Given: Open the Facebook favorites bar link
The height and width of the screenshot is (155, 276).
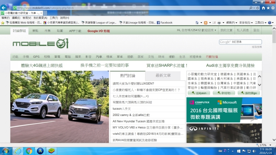Looking at the screenshot, I should coord(164,23).
